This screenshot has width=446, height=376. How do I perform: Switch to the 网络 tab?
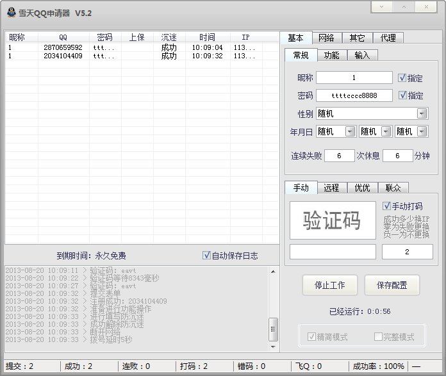coord(326,38)
